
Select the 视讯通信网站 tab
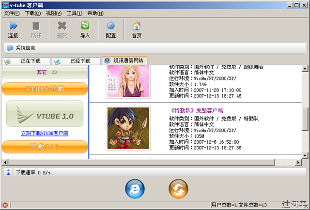click(124, 60)
